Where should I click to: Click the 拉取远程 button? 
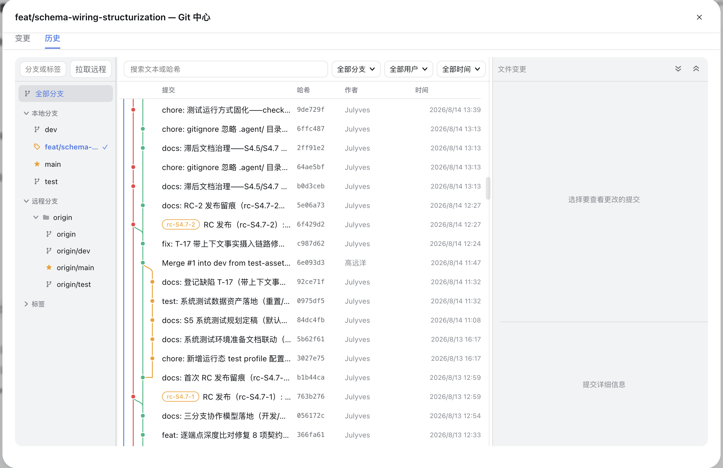91,69
